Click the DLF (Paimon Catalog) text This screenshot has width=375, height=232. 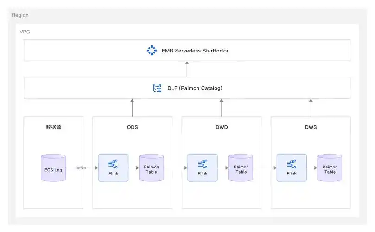tap(191, 88)
